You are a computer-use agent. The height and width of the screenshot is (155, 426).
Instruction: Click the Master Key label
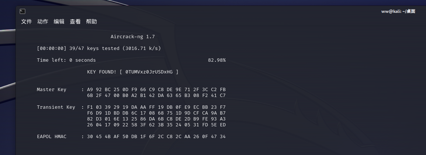tap(52, 90)
